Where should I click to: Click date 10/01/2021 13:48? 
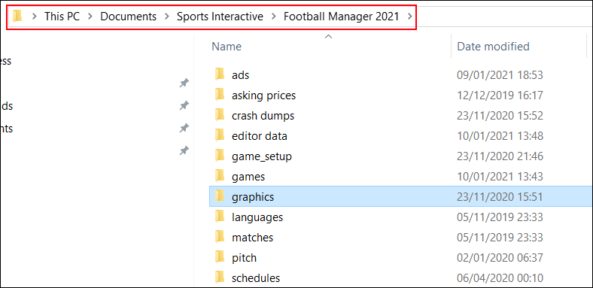tap(500, 136)
